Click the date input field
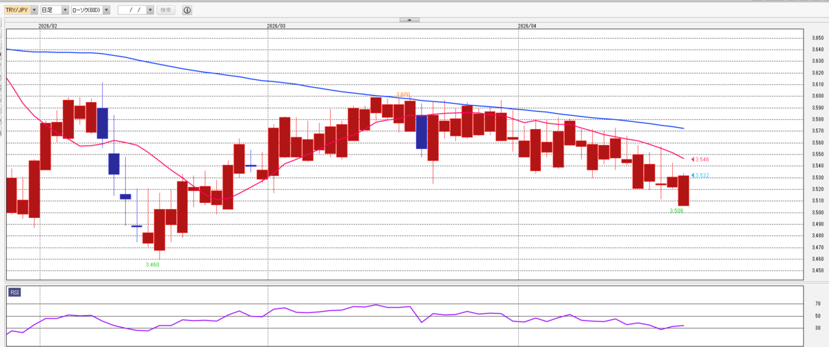829x347 pixels. pos(132,10)
